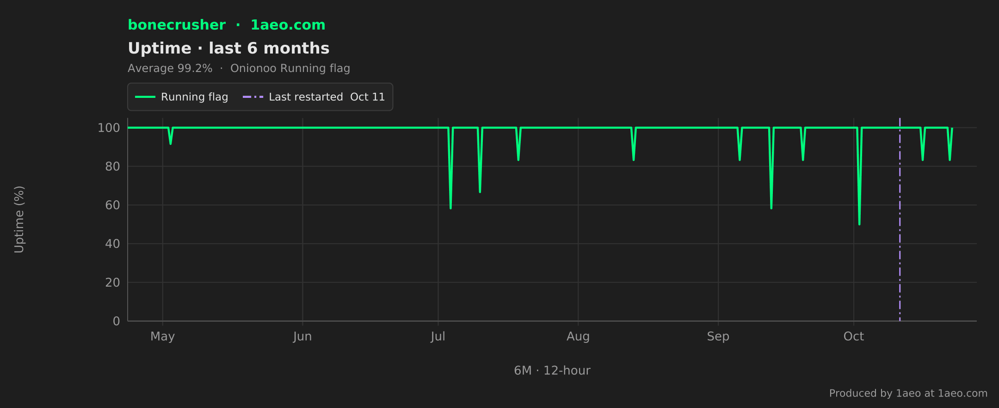Click 'Produced by 1aeo at 1aeo.com' credit
This screenshot has height=408, width=999.
coord(908,393)
